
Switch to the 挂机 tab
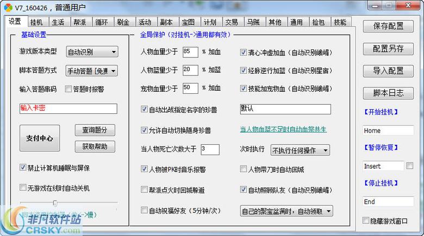(39, 22)
